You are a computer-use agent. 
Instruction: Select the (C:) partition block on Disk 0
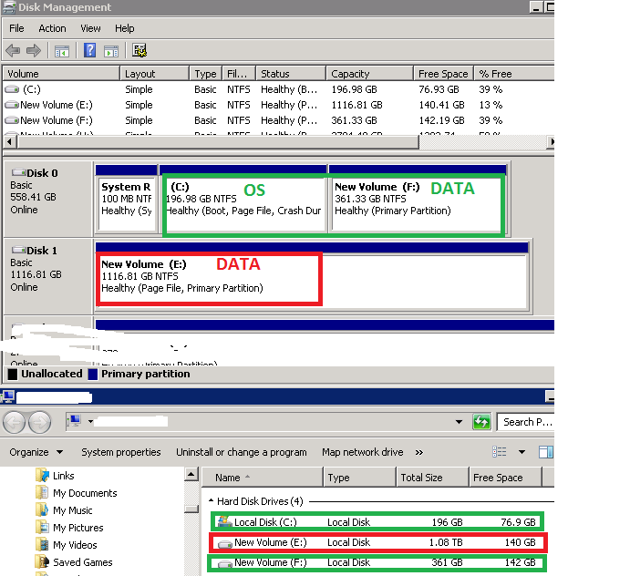click(x=243, y=200)
